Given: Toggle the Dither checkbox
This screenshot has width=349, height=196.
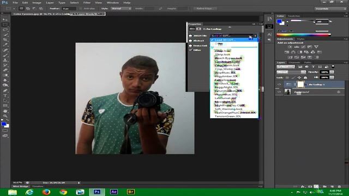Looking at the screenshot, I should coord(190,50).
